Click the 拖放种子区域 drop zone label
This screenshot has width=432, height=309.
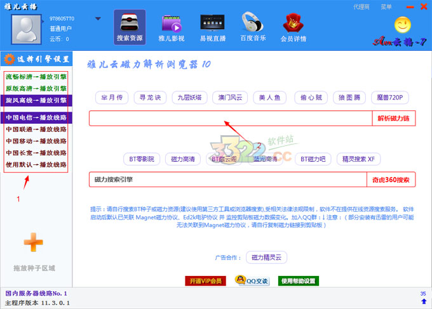pyautogui.click(x=34, y=268)
